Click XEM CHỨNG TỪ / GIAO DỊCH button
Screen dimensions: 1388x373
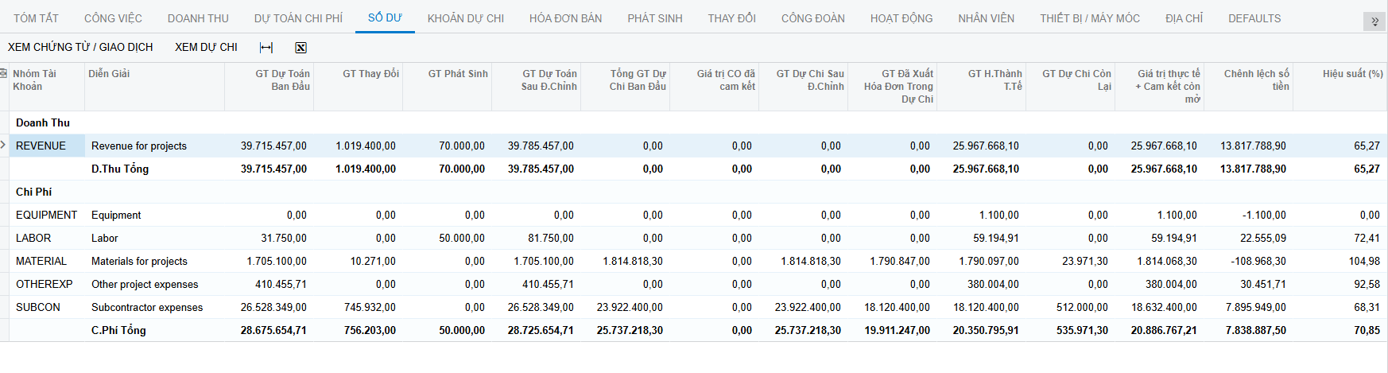80,48
